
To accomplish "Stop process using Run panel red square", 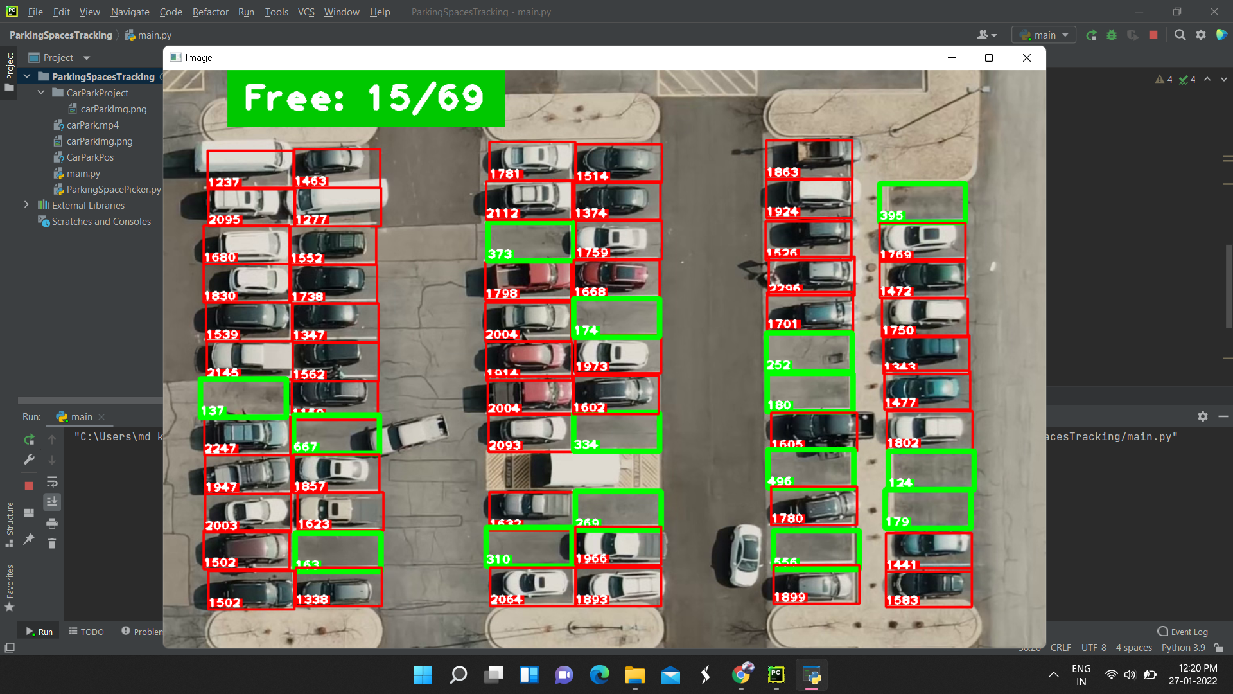I will click(29, 486).
